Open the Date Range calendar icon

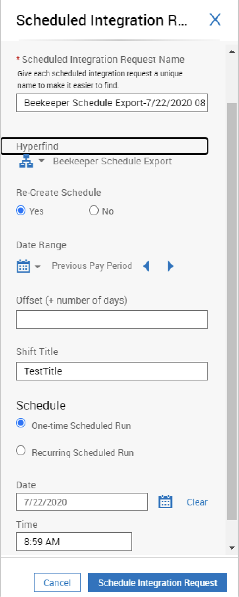point(23,266)
